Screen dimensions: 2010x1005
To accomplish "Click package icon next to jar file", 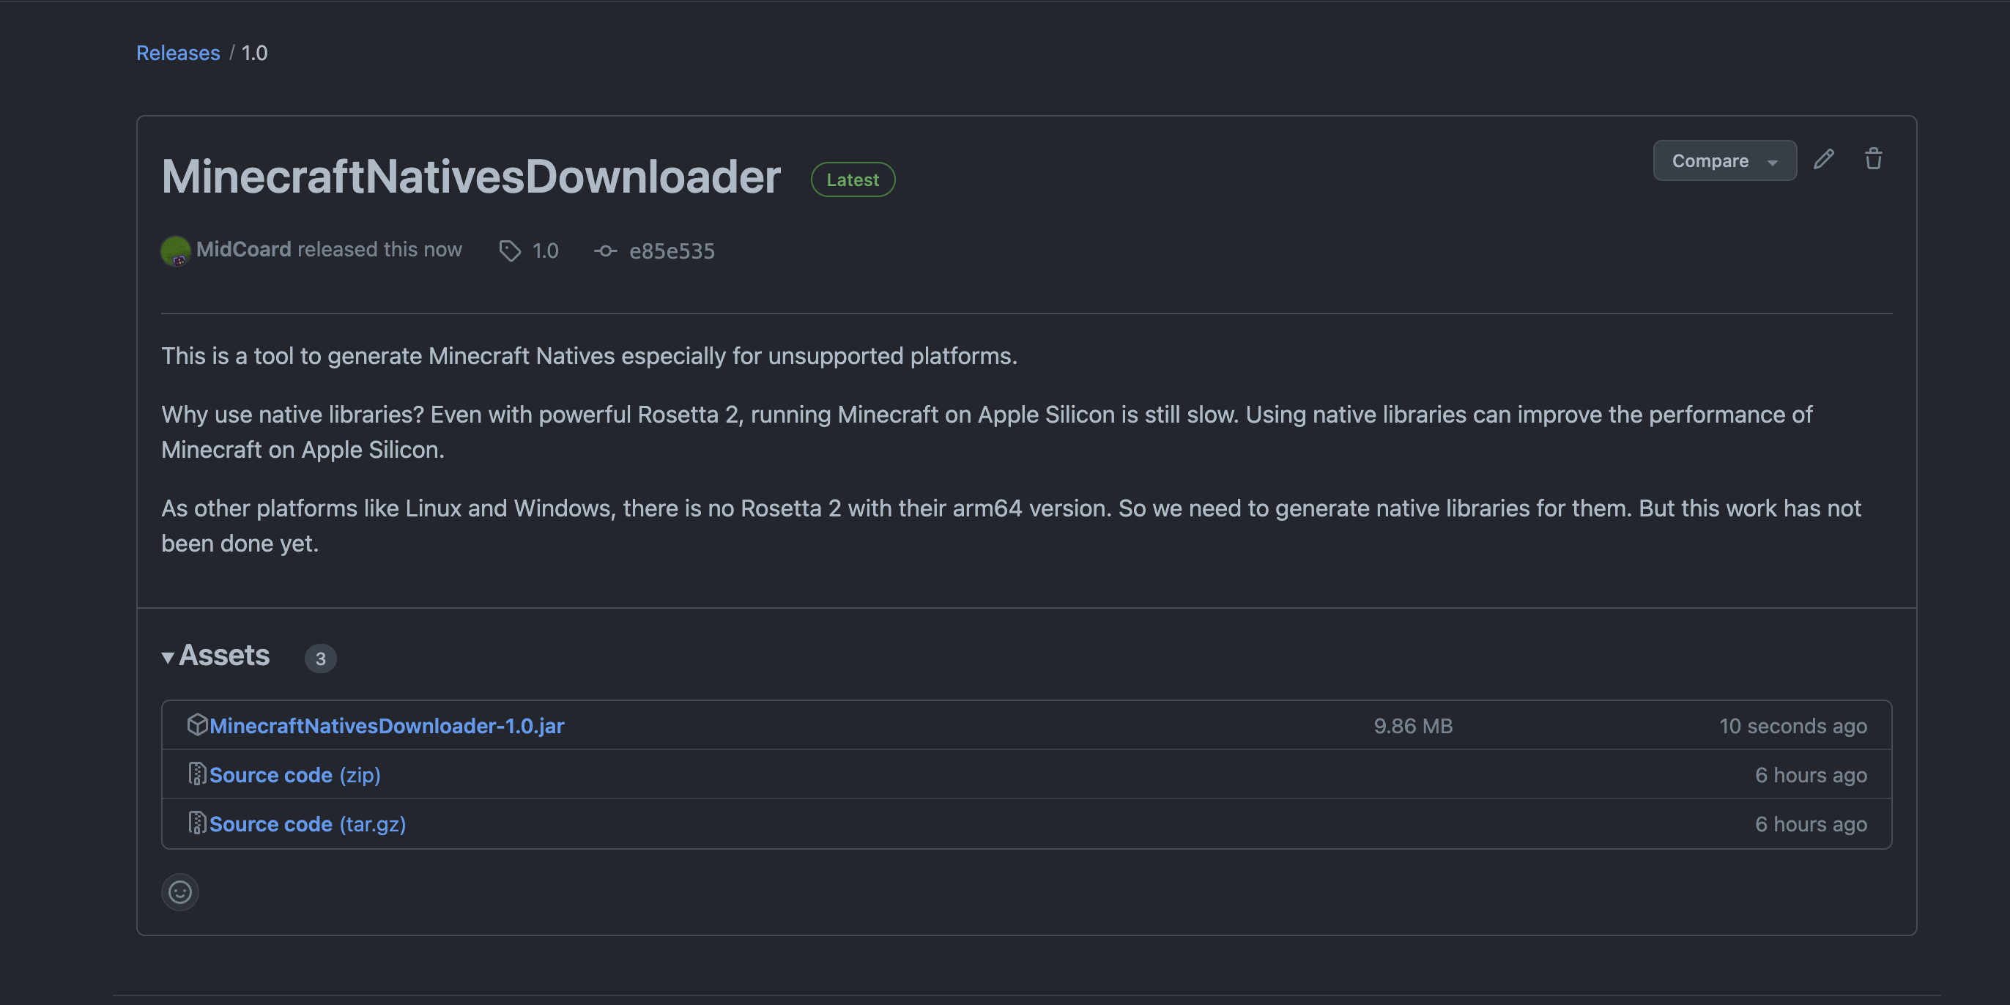I will coord(196,725).
